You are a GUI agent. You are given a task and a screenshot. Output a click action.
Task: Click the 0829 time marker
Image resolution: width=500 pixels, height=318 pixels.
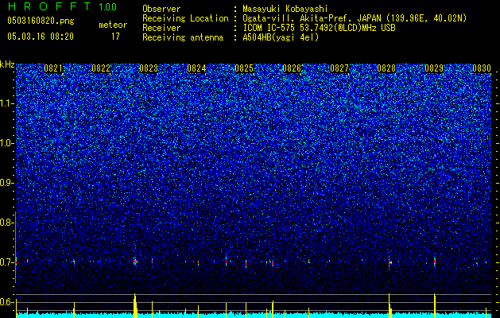(434, 68)
